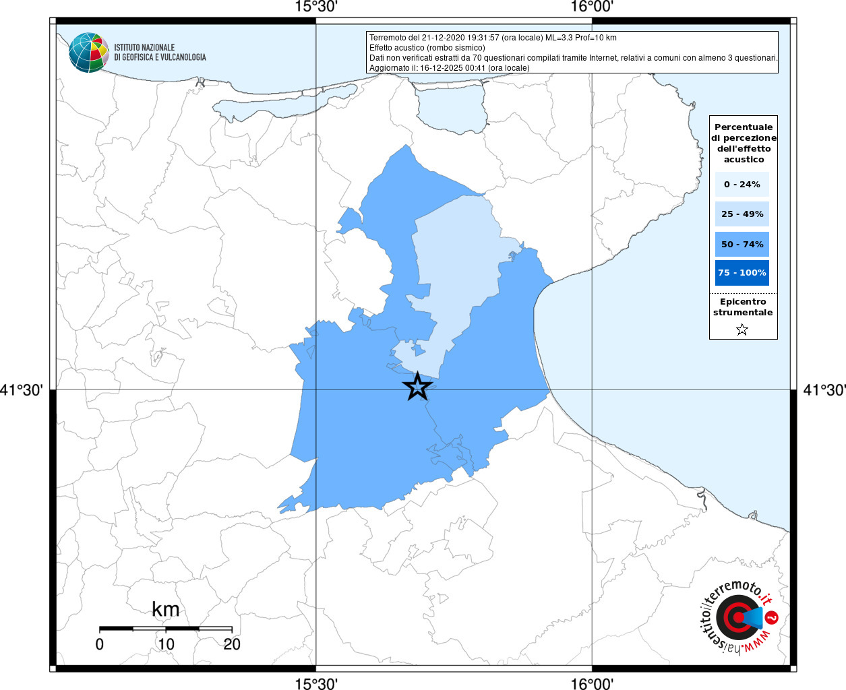Click the 20 mark on the scale bar
This screenshot has height=690, width=846.
(232, 644)
